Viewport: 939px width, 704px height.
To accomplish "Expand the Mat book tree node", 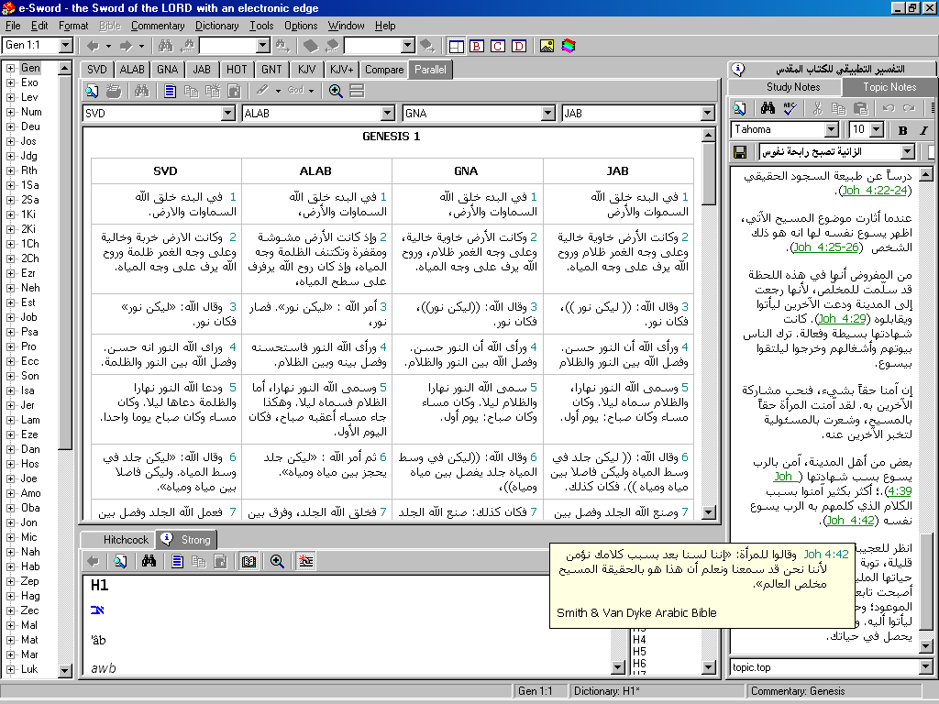I will pyautogui.click(x=10, y=640).
